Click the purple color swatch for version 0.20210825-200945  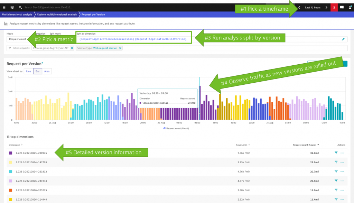10,153
